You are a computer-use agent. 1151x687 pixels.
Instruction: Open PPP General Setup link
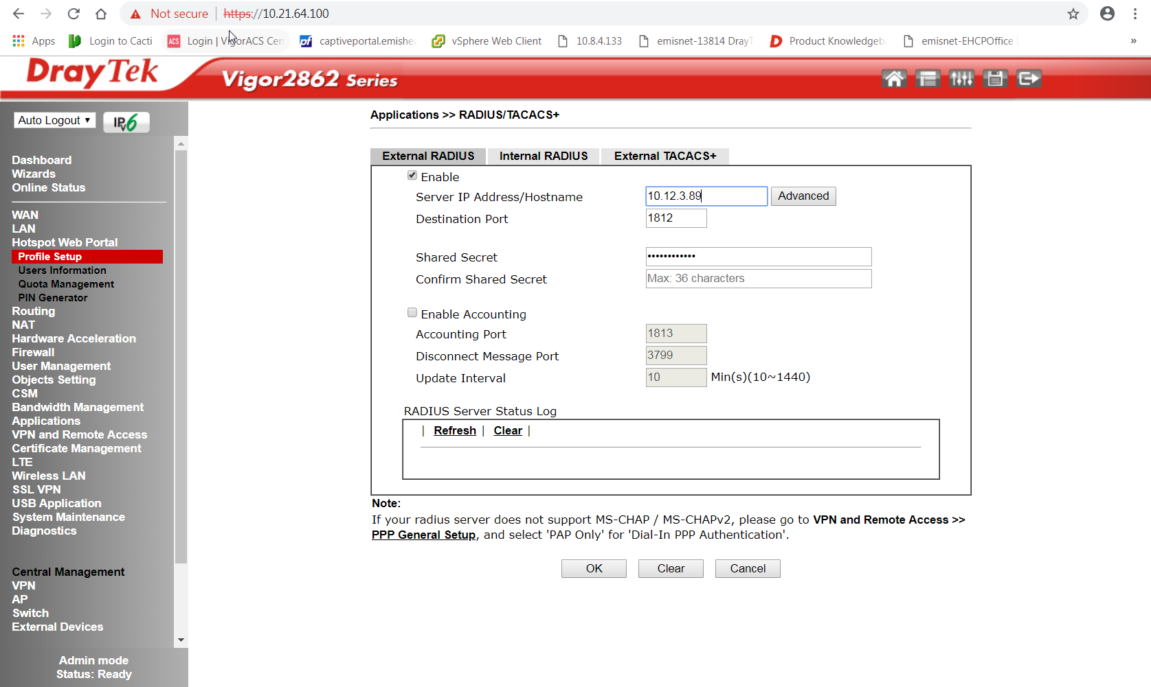pyautogui.click(x=423, y=535)
